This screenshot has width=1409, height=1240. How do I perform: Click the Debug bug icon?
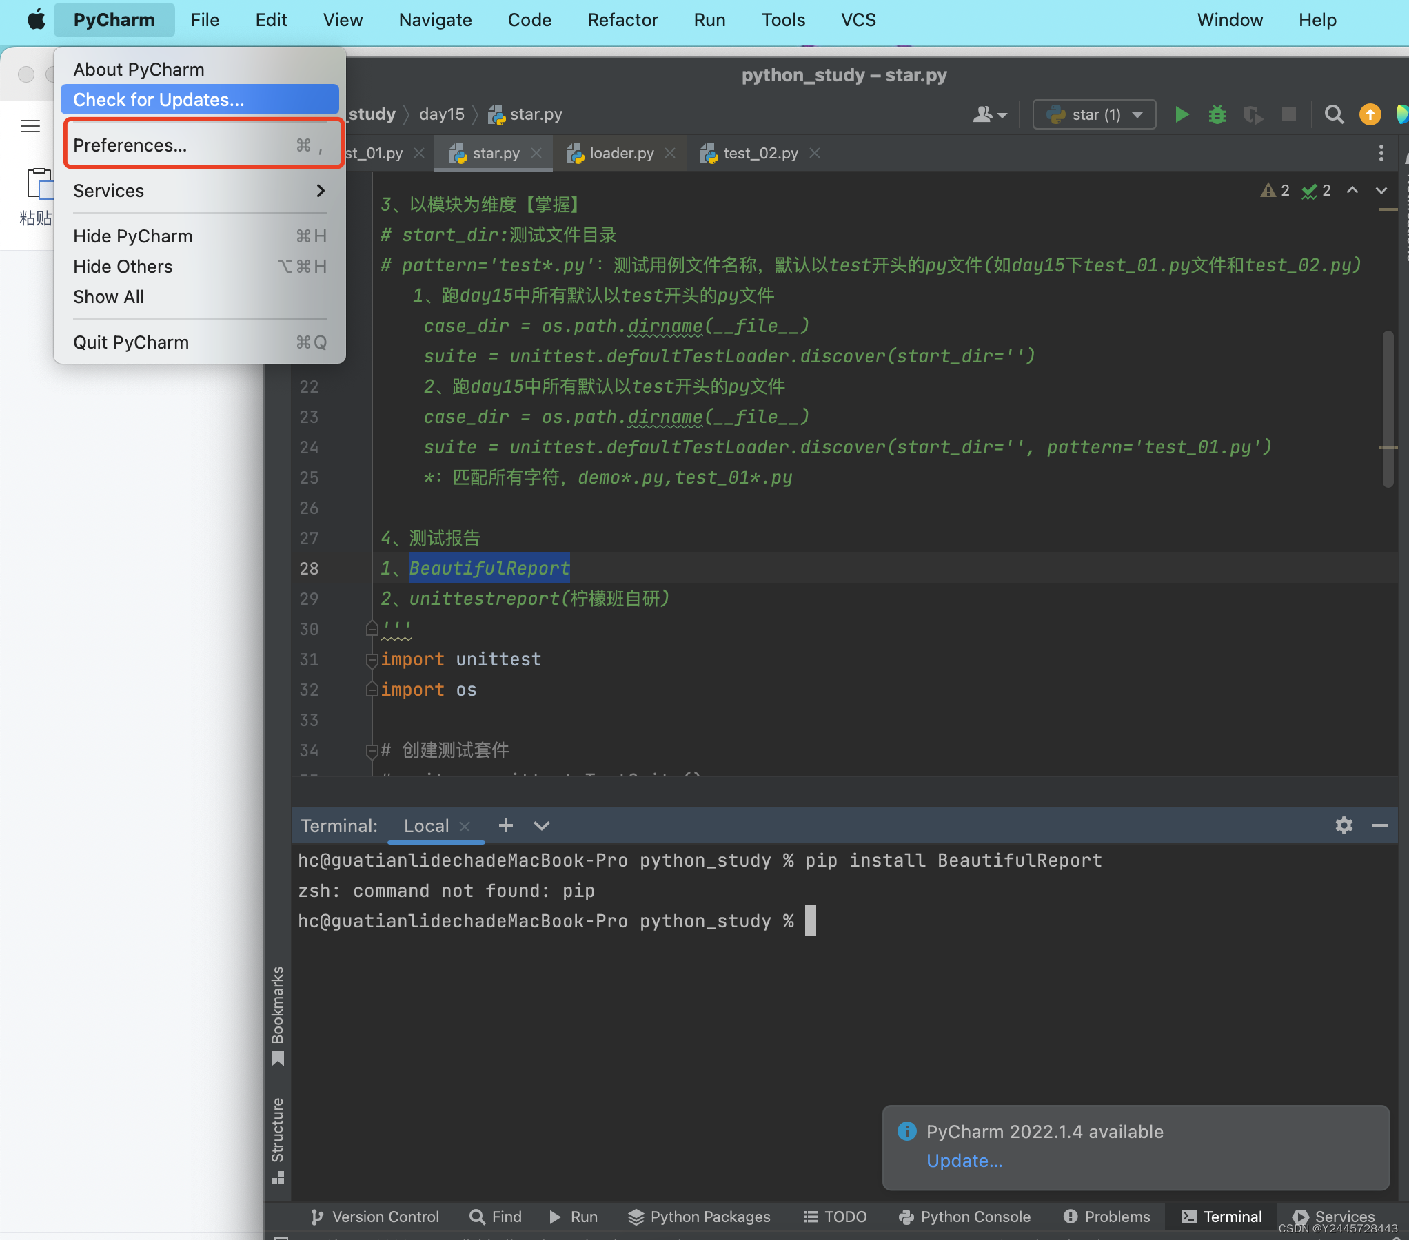1217,114
